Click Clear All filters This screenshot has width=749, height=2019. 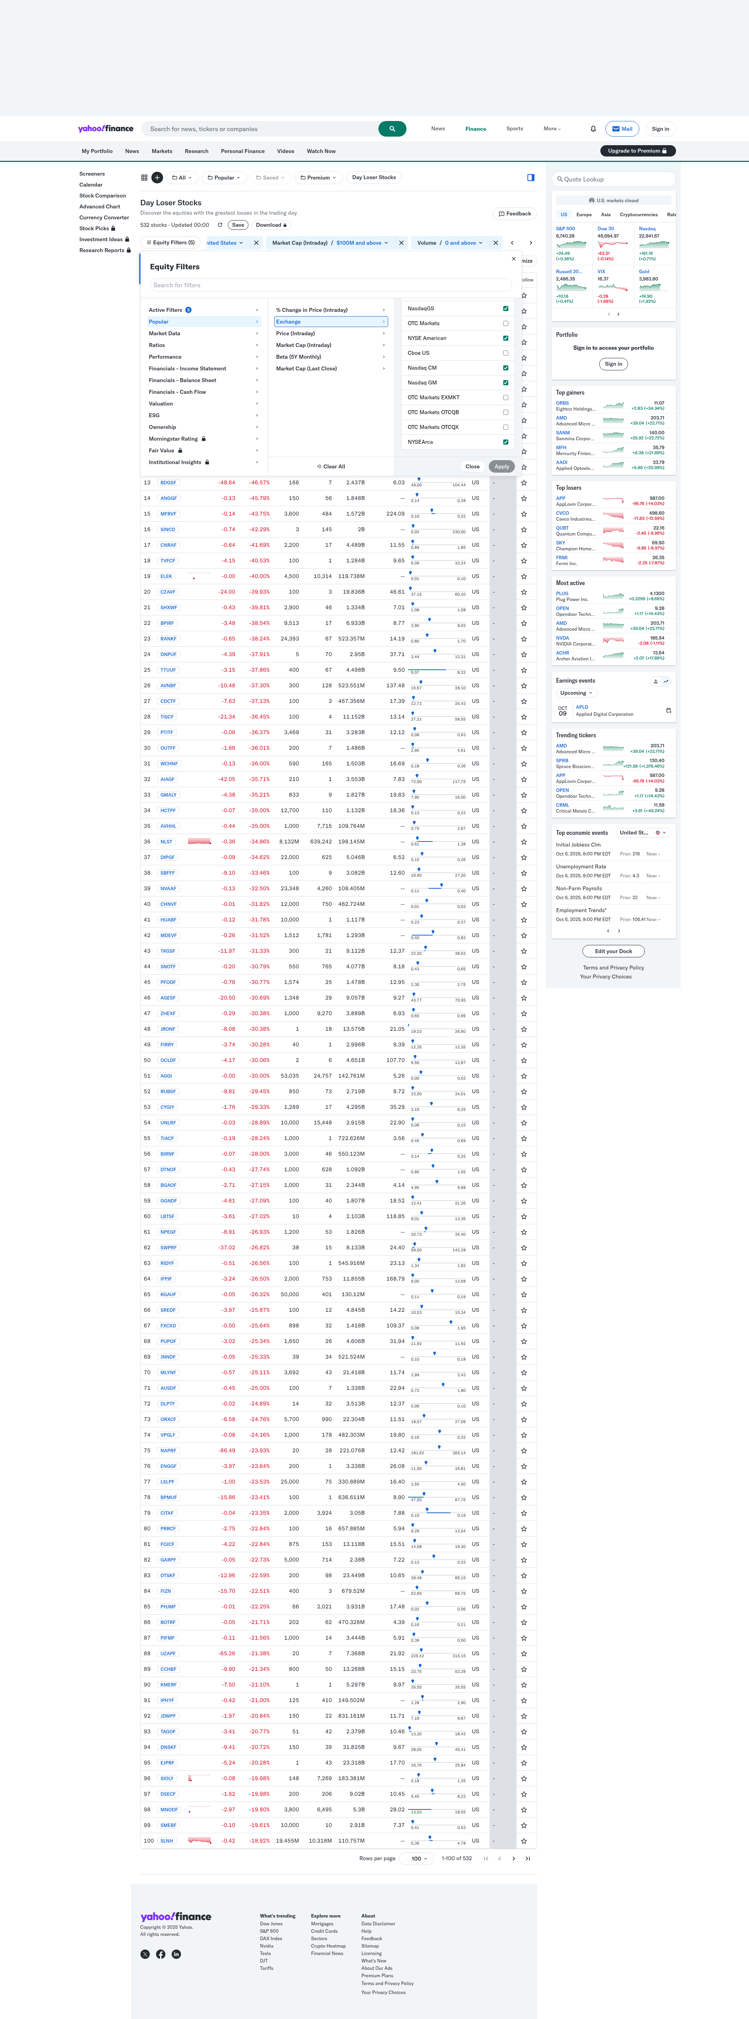(331, 466)
